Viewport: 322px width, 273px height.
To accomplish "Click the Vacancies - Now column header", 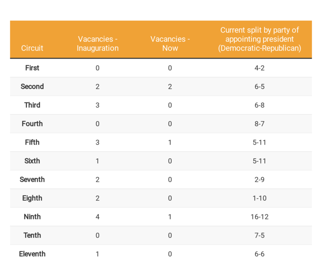I will pos(170,44).
